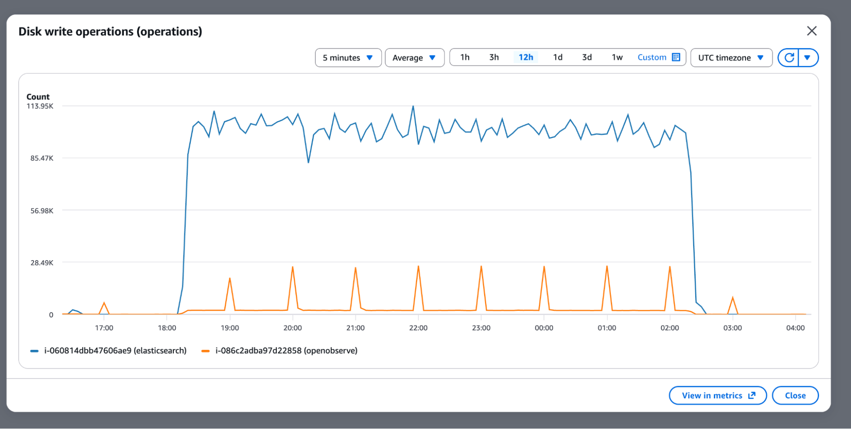Click the i-086c2adba97d22858 (openobserve) legend label
This screenshot has height=429, width=851.
pos(287,351)
